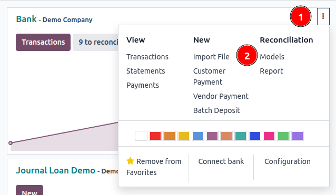
Task: Open the Configuration link
Action: pos(288,161)
